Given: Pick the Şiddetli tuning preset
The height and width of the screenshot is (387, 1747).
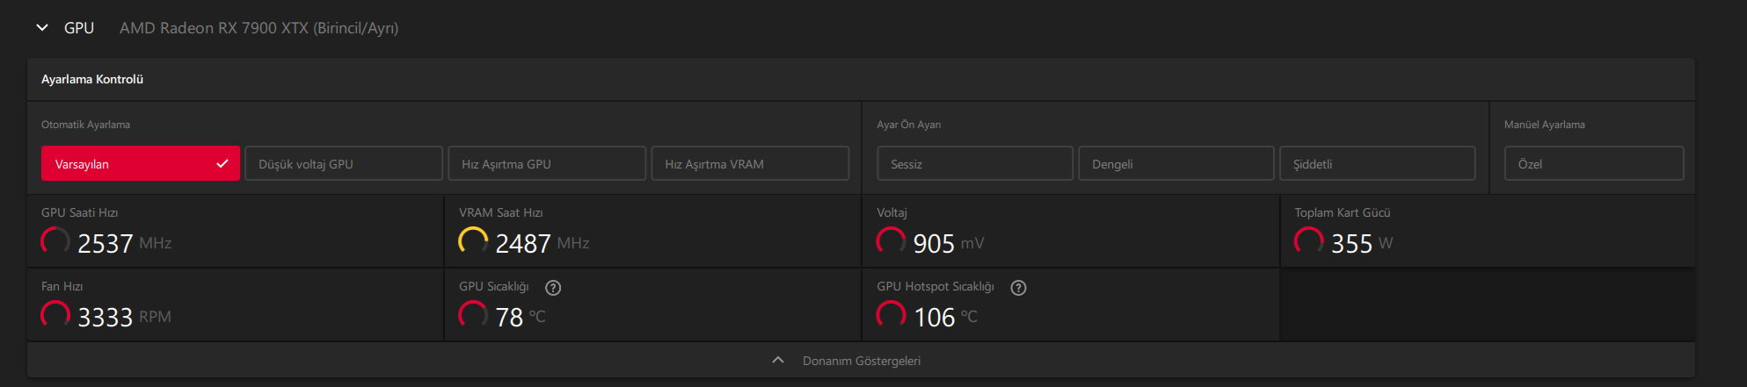Looking at the screenshot, I should coord(1378,163).
